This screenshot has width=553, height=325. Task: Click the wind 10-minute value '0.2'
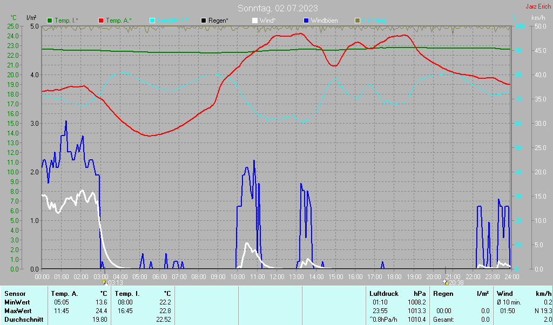tap(548, 302)
